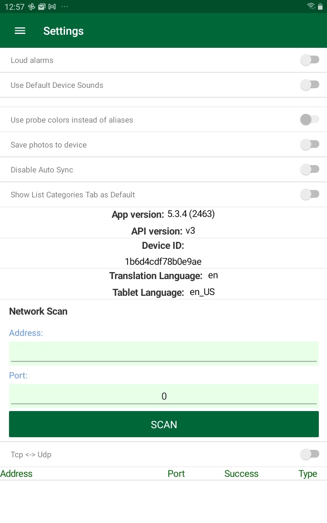Select the Device ID value
This screenshot has width=327, height=523.
coord(163,261)
